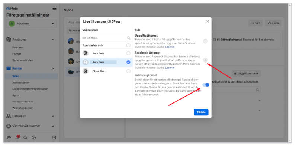Open Appar in sidebar

click(x=16, y=95)
